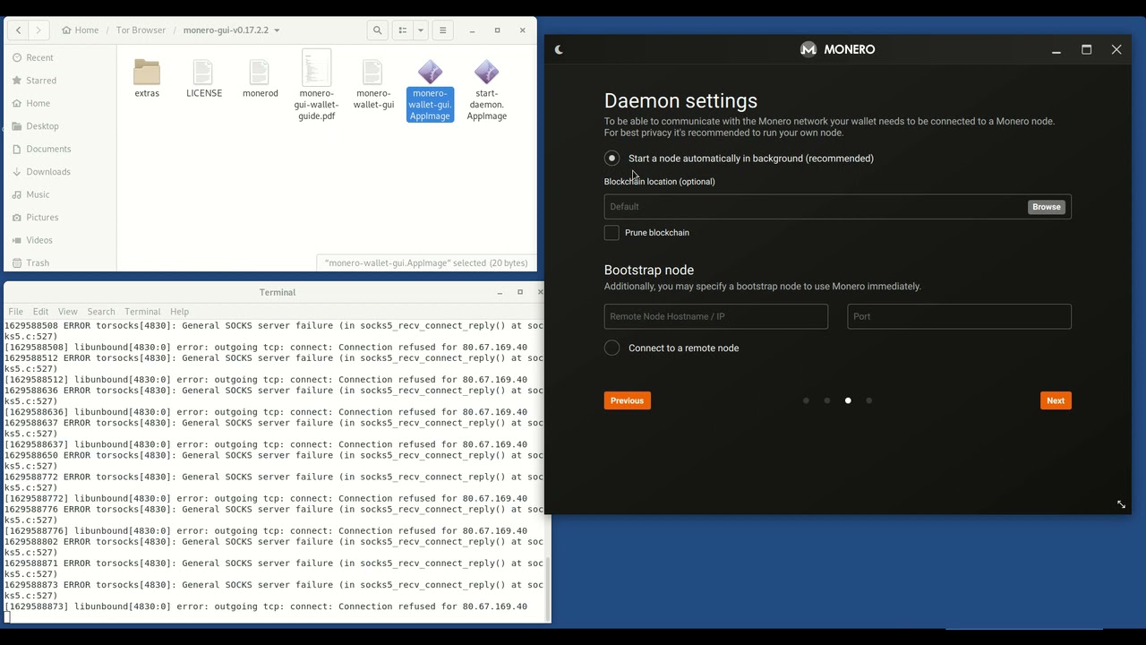Click the Browse button
The width and height of the screenshot is (1146, 645).
(x=1047, y=207)
